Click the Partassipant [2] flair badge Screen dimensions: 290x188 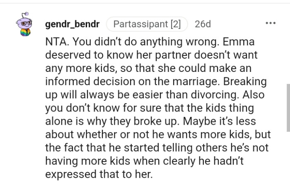tap(147, 24)
